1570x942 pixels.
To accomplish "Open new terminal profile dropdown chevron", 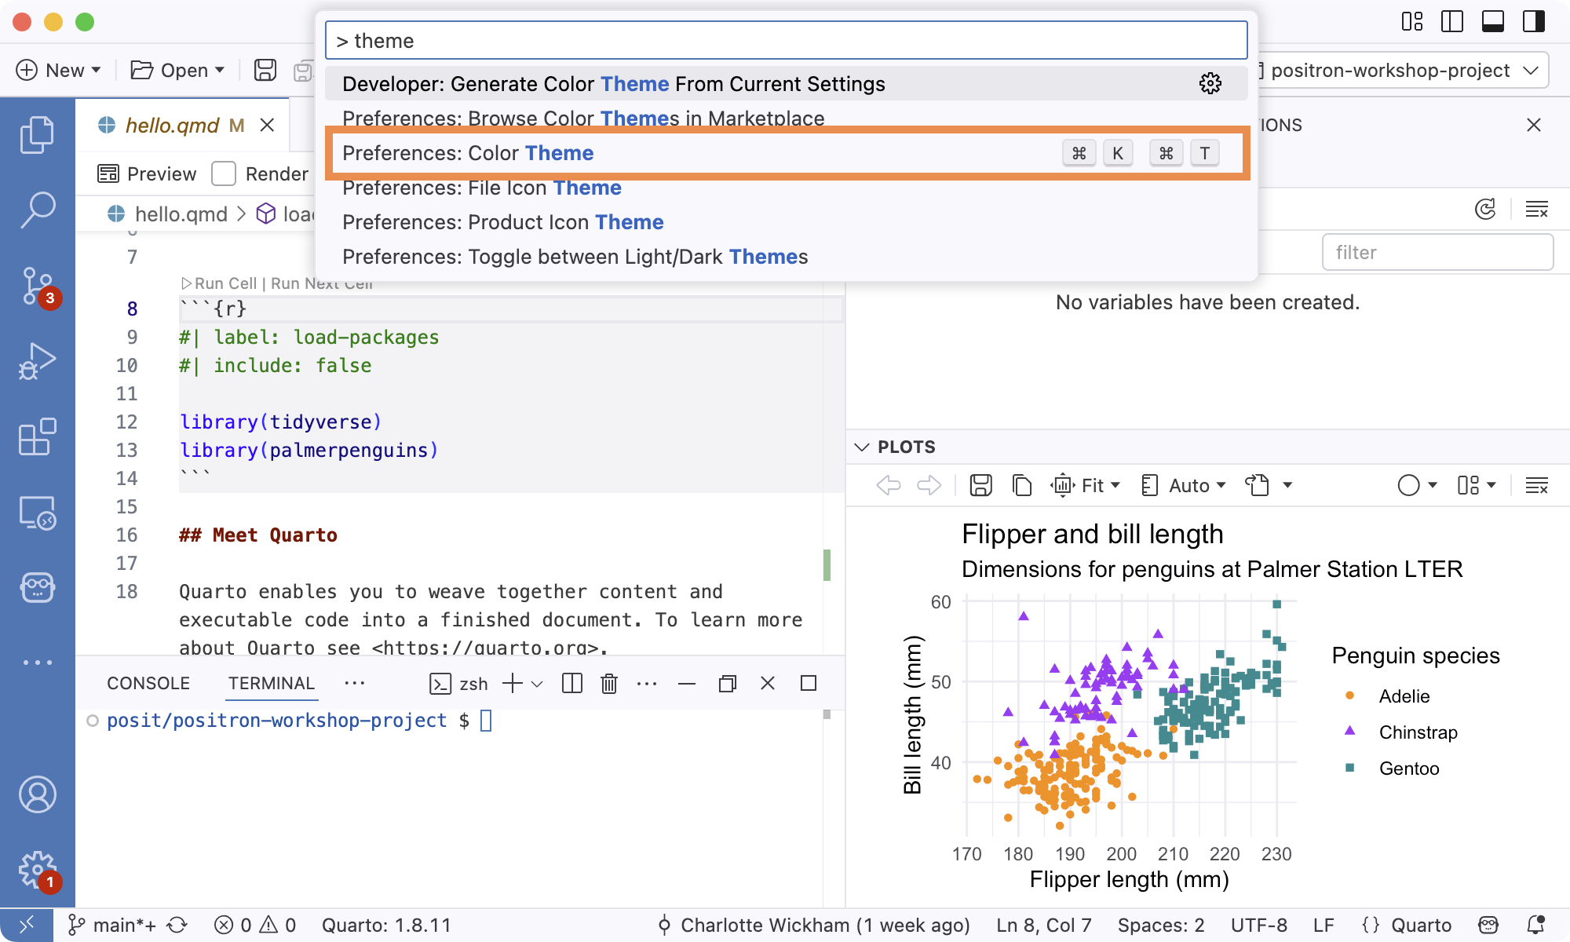I will (x=537, y=684).
